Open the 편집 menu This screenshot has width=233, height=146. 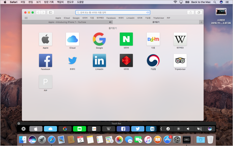(x=31, y=2)
